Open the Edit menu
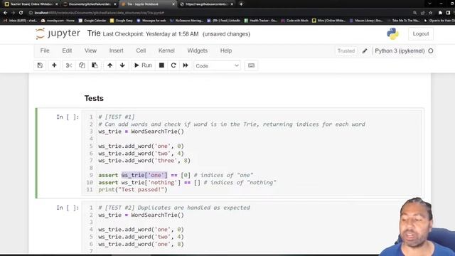The image size is (455, 256). pos(67,50)
